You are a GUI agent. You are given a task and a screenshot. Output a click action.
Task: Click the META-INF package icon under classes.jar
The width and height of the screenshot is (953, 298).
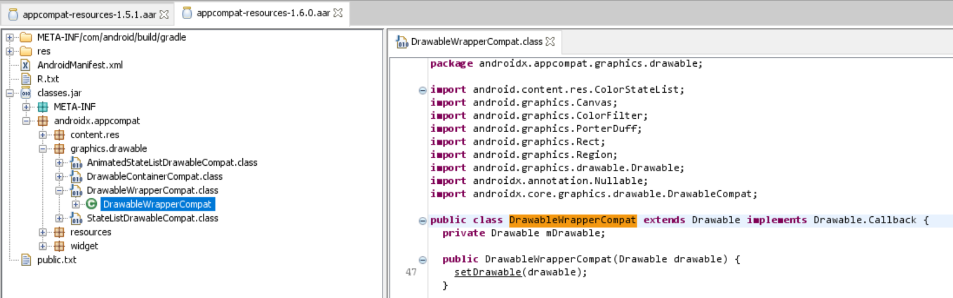[43, 107]
